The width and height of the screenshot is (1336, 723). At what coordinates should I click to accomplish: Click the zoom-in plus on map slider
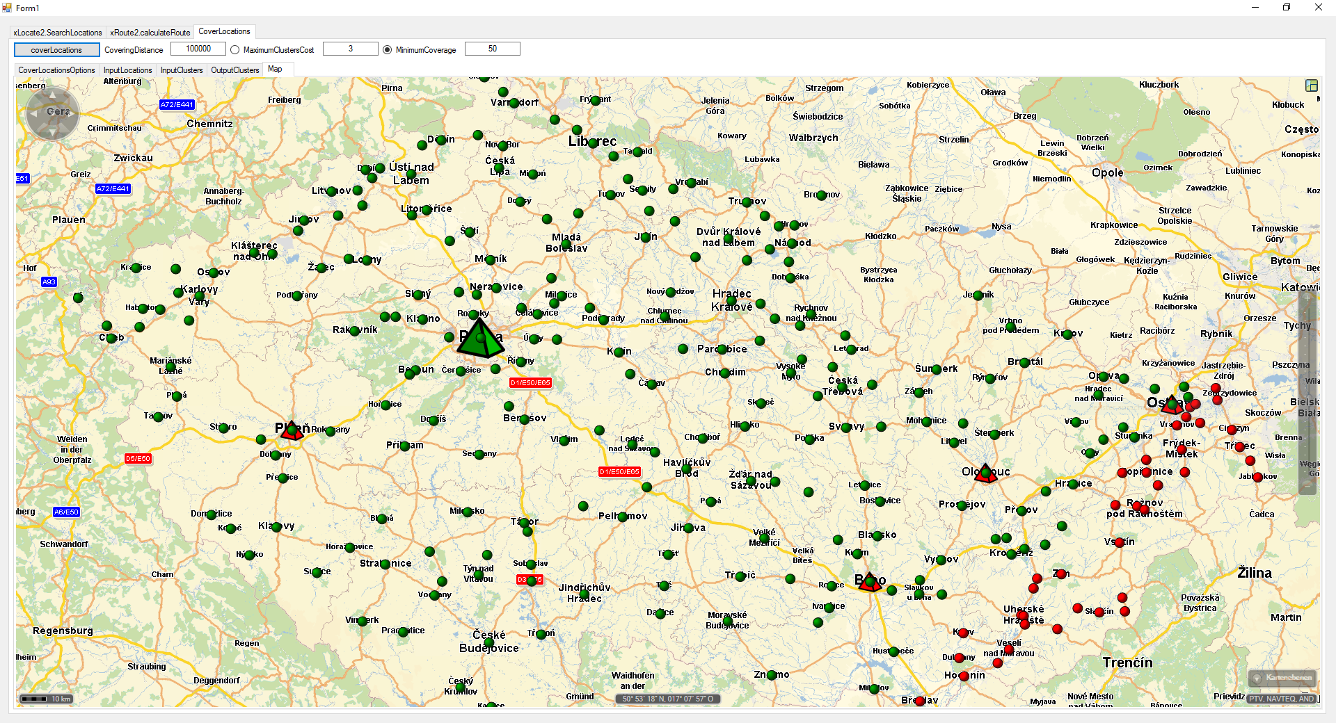(x=1307, y=298)
